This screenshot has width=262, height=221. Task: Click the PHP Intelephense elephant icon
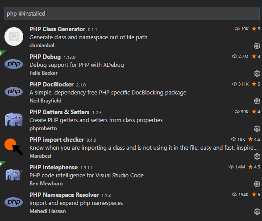(x=14, y=175)
